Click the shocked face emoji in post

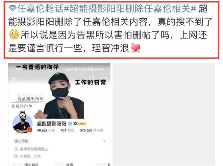(x=14, y=34)
